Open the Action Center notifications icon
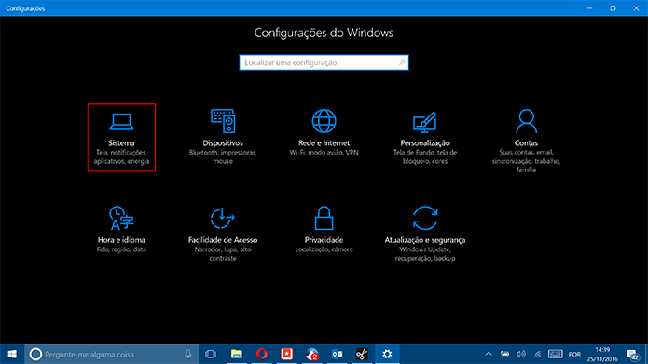Viewport: 648px width, 364px height. (633, 354)
